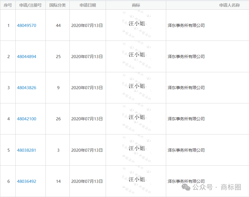Sort by the 国际分类 column header
Image resolution: width=249 pixels, height=197 pixels.
click(x=57, y=5)
